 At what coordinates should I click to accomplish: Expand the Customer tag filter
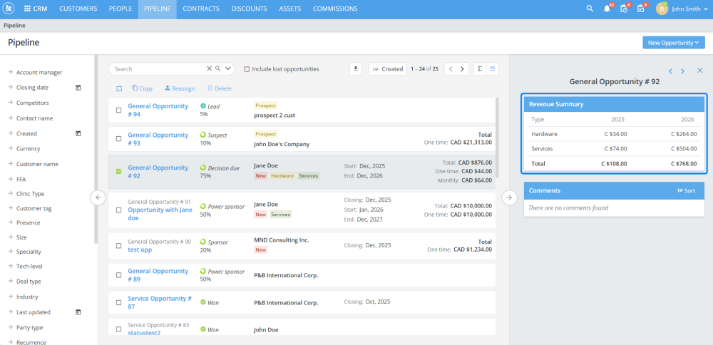[x=29, y=209]
